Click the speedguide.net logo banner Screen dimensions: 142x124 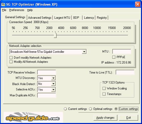[x=33, y=117]
